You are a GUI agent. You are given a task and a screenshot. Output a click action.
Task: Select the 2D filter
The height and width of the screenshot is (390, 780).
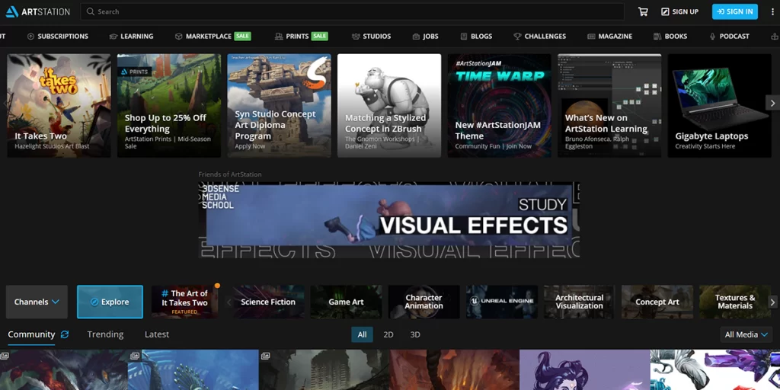point(388,335)
